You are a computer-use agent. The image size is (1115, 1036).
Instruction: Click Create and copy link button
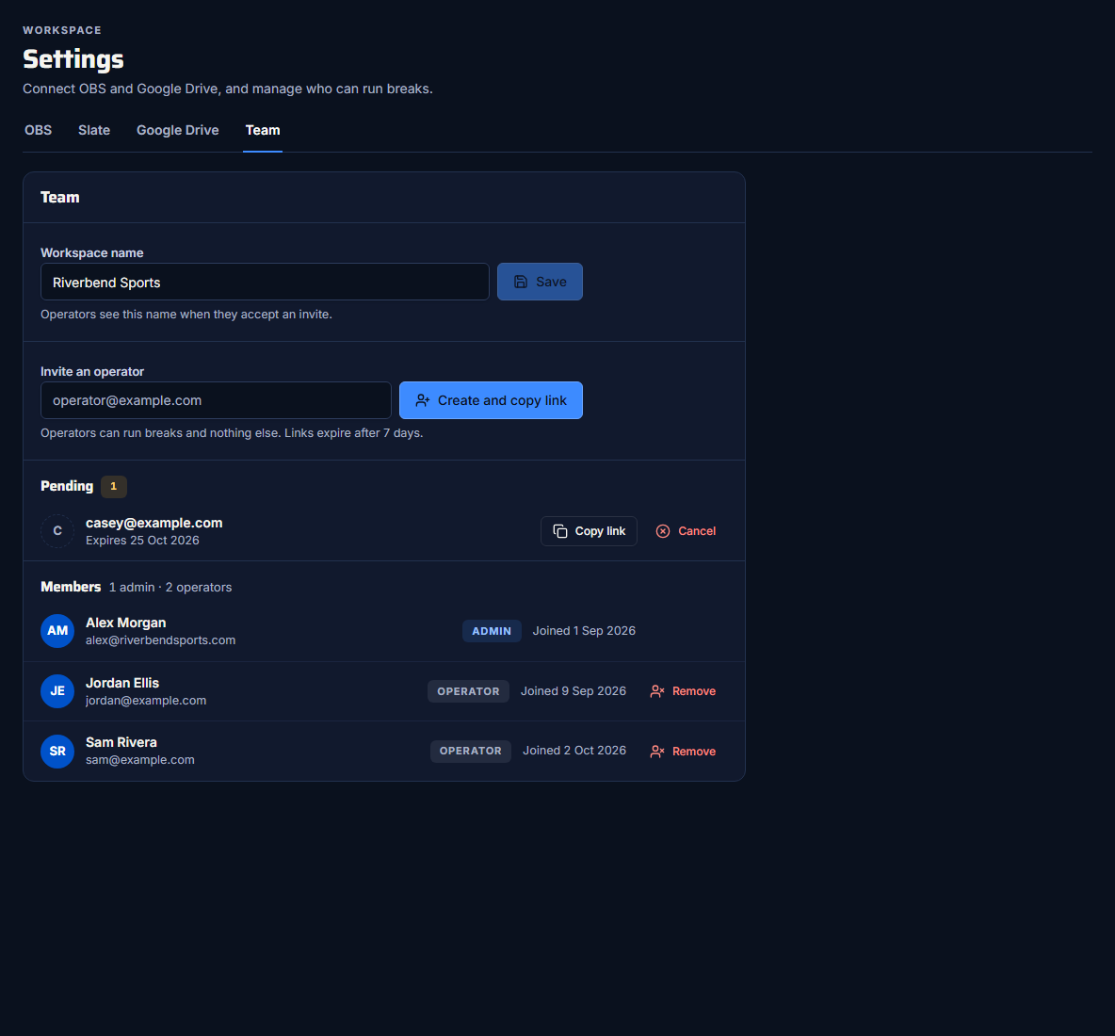[x=491, y=400]
